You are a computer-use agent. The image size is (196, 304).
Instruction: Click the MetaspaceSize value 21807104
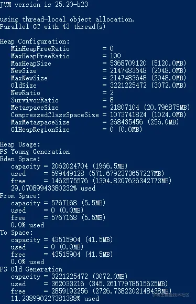[125, 108]
